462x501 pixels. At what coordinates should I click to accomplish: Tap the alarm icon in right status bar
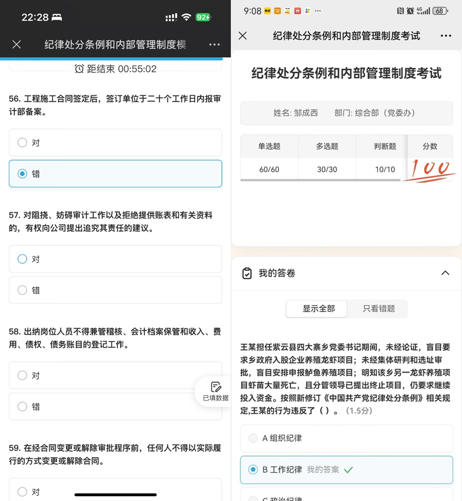click(410, 11)
